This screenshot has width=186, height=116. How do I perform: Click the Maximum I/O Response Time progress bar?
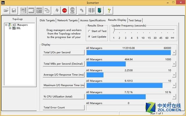tap(129, 85)
